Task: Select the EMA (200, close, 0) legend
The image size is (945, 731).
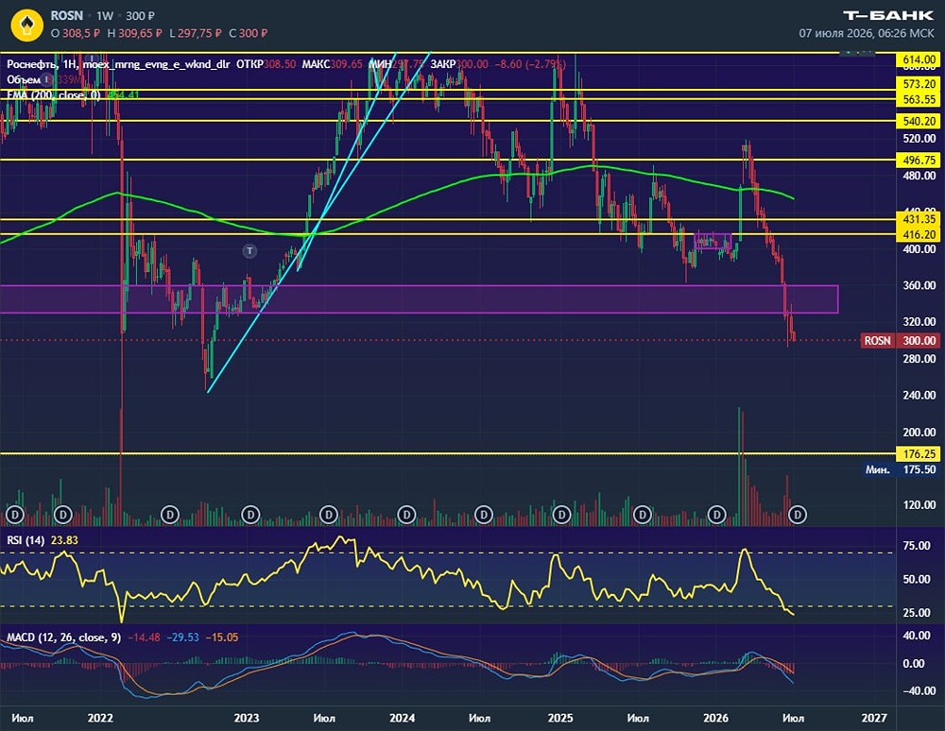Action: (x=54, y=94)
